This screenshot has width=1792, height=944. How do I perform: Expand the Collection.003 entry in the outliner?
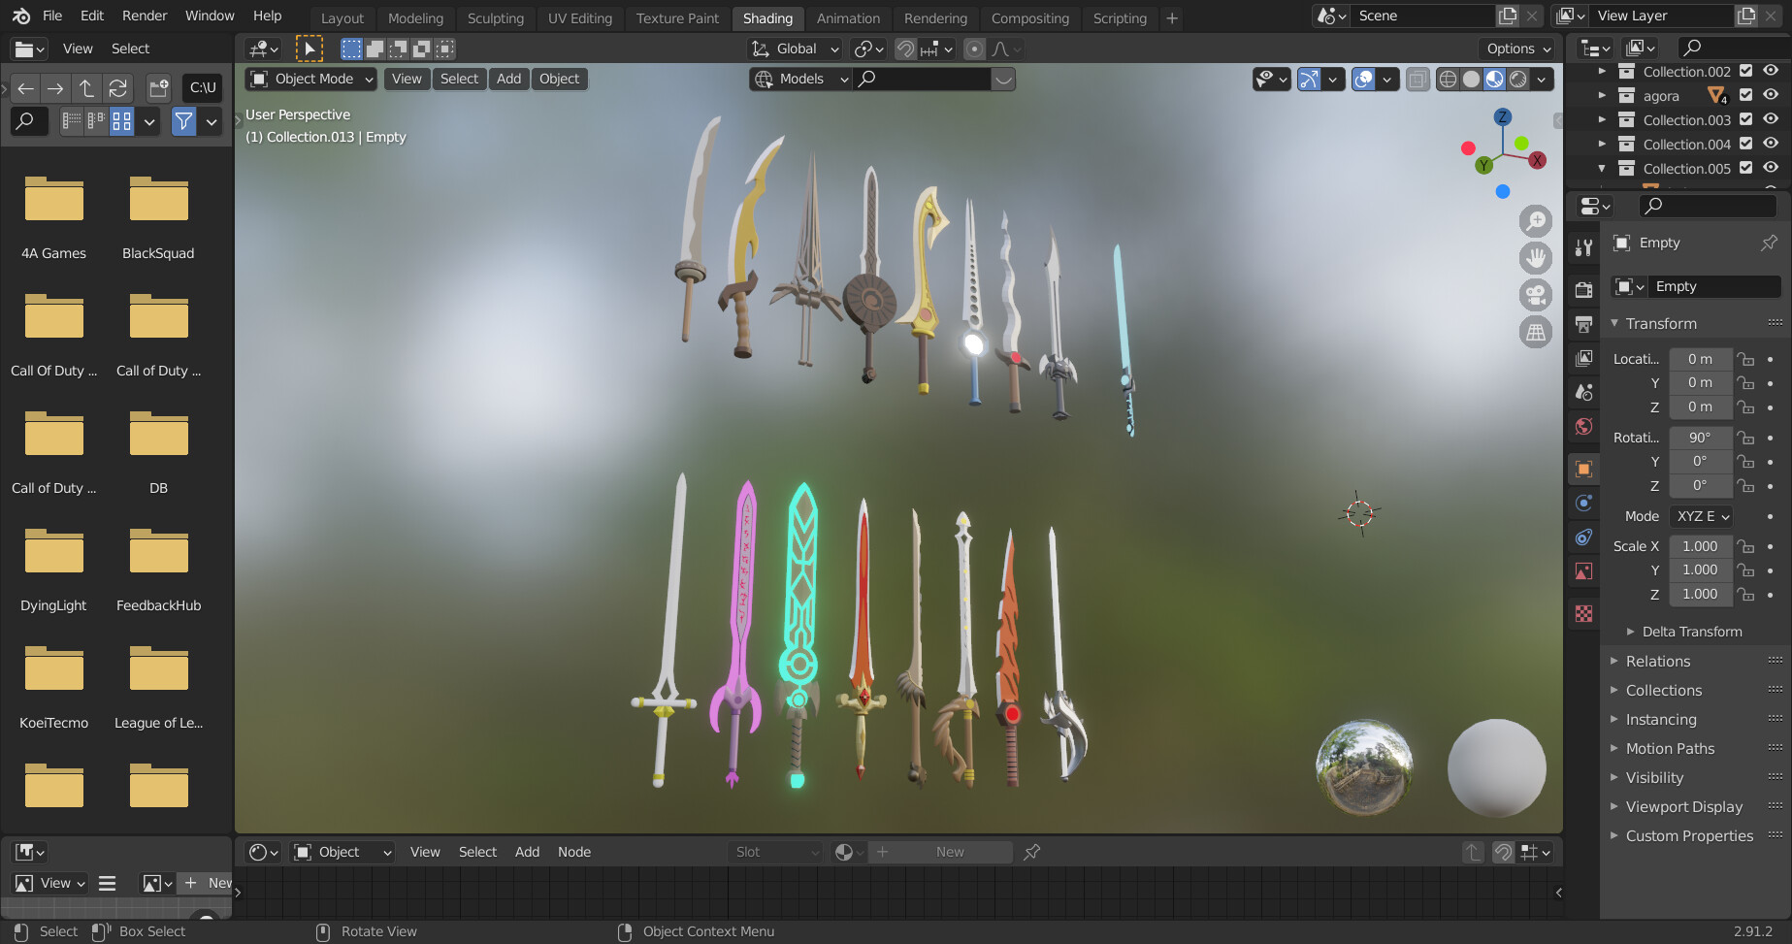1603,118
